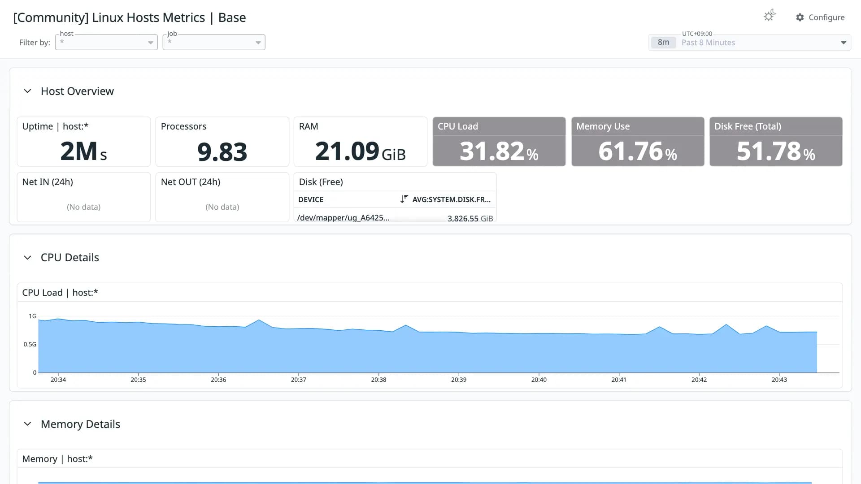Open the Past 8 Minutes time range dropdown
The image size is (861, 484).
click(750, 43)
